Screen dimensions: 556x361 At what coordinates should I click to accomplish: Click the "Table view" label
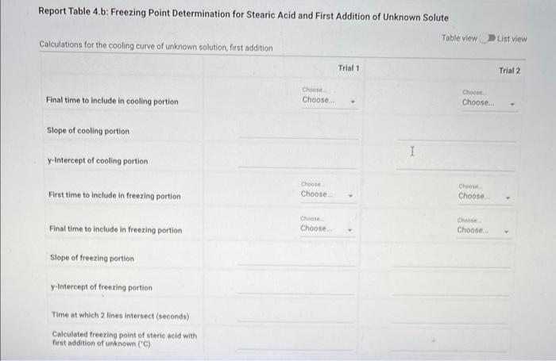pyautogui.click(x=460, y=39)
